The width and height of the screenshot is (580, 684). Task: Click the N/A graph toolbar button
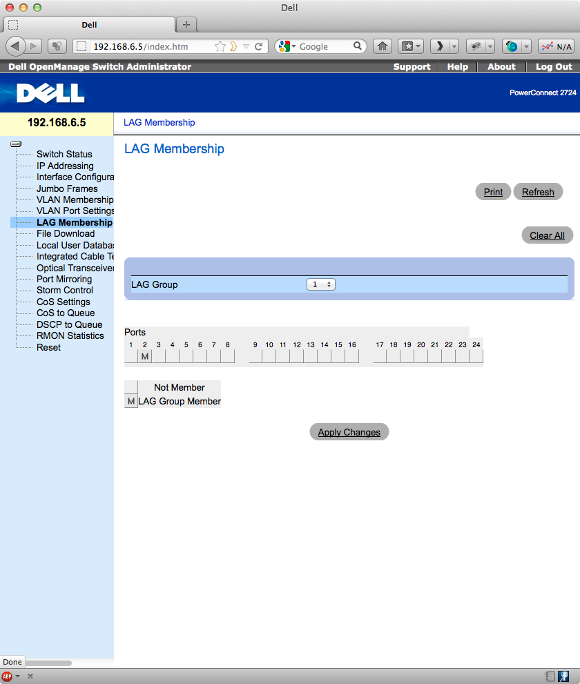pos(556,46)
